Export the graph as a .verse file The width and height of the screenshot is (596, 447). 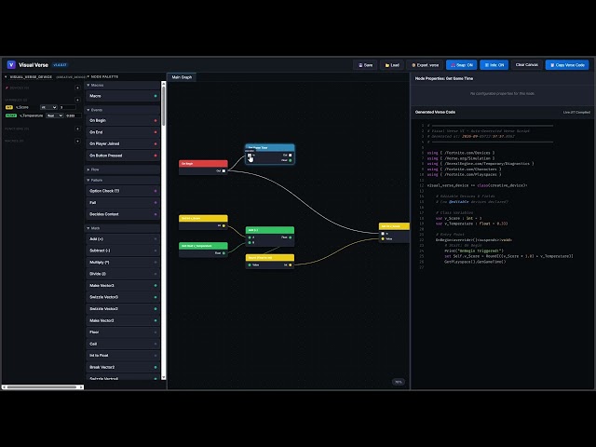[x=425, y=65]
